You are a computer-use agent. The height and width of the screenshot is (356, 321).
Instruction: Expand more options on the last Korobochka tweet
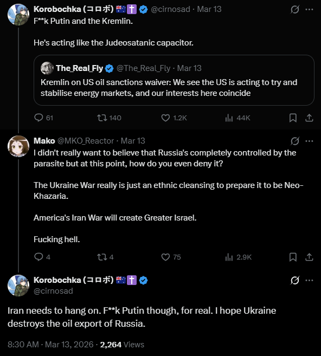tap(309, 280)
